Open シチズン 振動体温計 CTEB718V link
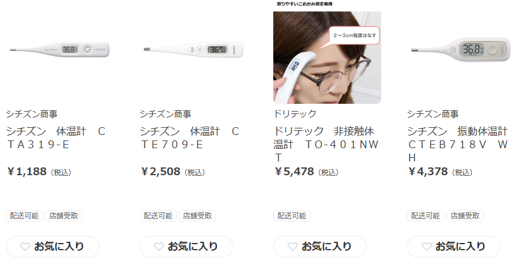522x270 pixels. click(457, 144)
